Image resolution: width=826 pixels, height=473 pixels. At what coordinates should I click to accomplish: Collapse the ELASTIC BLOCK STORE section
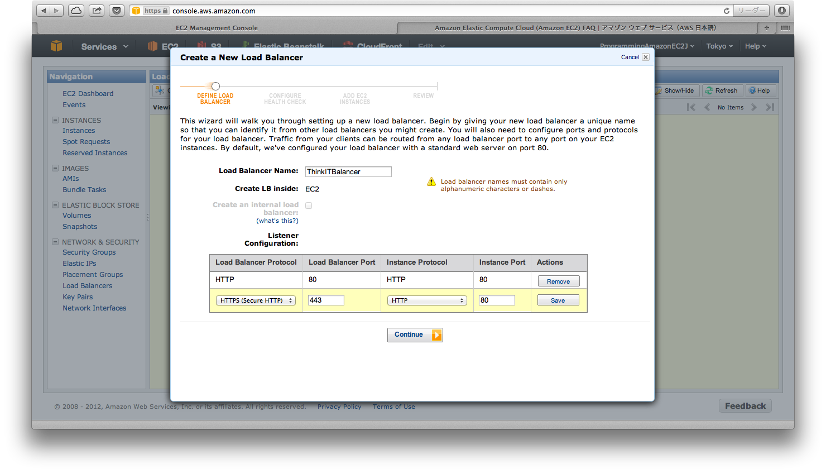point(55,205)
